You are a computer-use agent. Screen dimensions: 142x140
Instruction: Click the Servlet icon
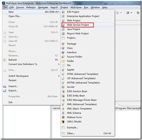click(x=63, y=87)
